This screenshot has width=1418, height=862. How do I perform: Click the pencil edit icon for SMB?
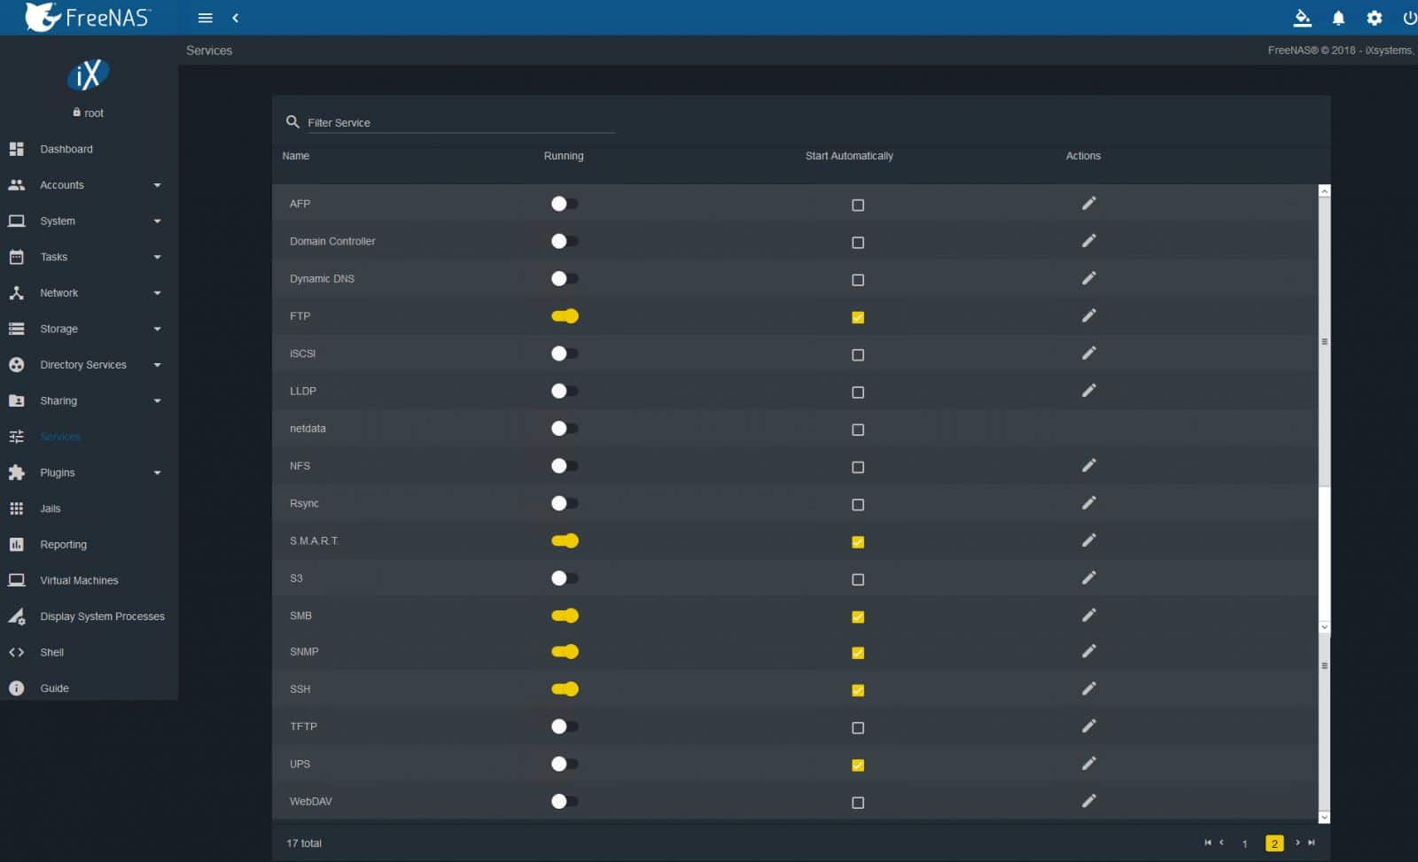pos(1088,615)
